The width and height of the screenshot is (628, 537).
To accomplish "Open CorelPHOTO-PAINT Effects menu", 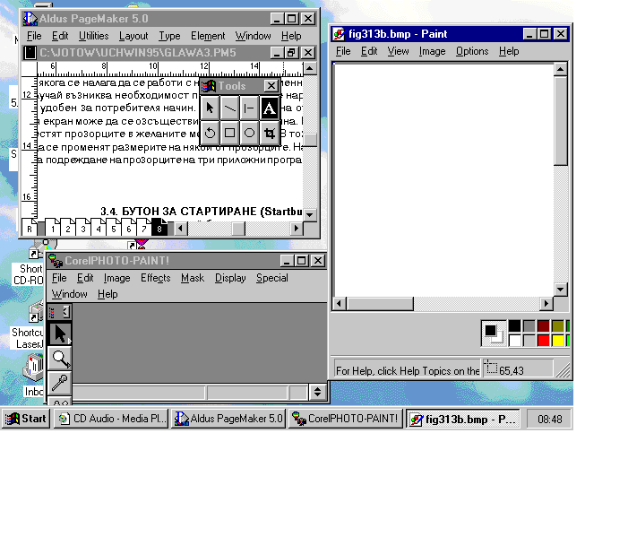I will (155, 278).
